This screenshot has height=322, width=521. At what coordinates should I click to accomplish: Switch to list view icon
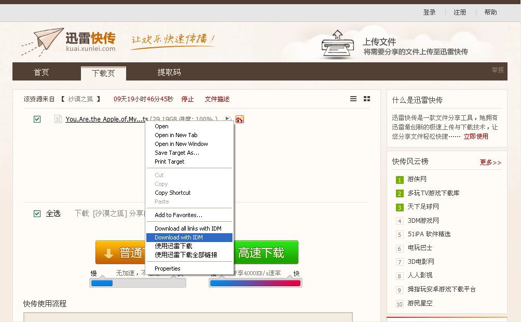tap(353, 99)
